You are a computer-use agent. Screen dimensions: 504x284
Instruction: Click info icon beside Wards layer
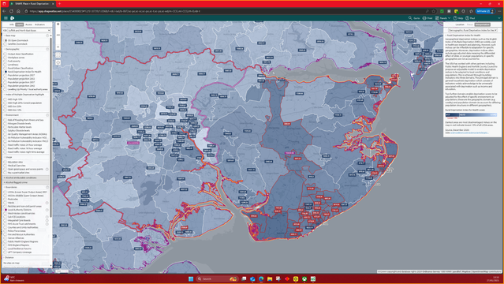(x=47, y=203)
